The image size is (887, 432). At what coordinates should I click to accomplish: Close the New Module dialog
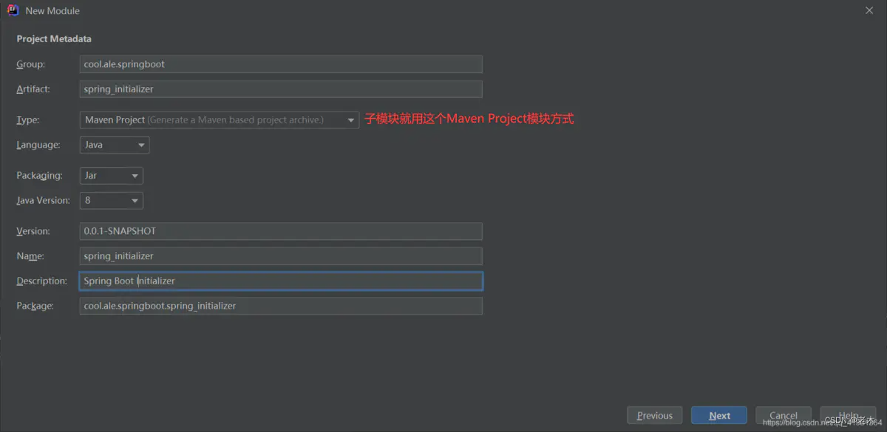(869, 10)
